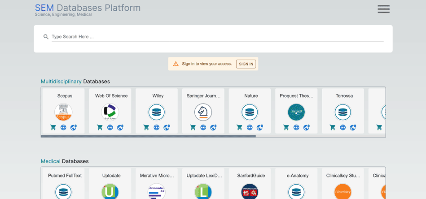This screenshot has width=426, height=199.
Task: Open Web Of Science globe icon
Action: (x=110, y=127)
